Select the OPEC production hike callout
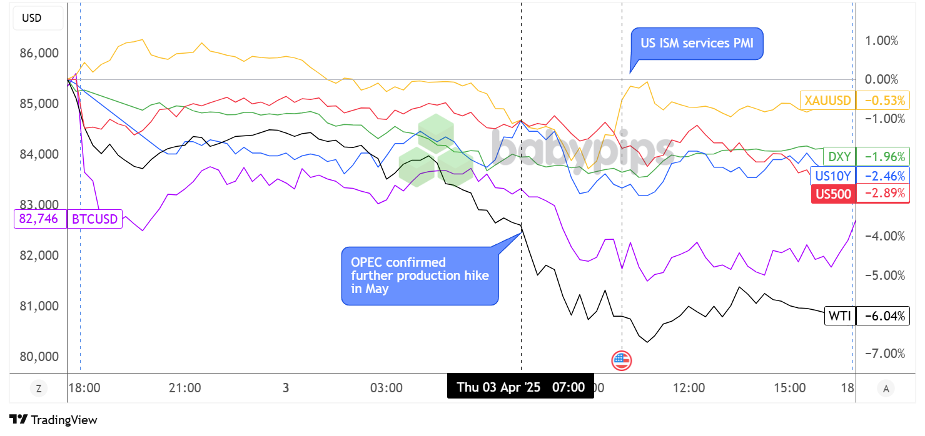This screenshot has height=436, width=925. click(x=420, y=275)
